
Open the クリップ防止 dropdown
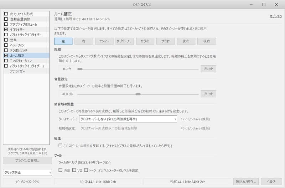(x=27, y=172)
